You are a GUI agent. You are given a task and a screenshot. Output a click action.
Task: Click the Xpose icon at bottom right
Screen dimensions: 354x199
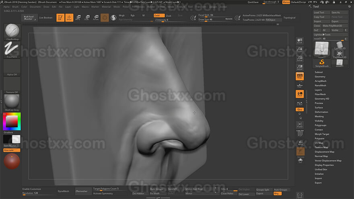pyautogui.click(x=300, y=195)
